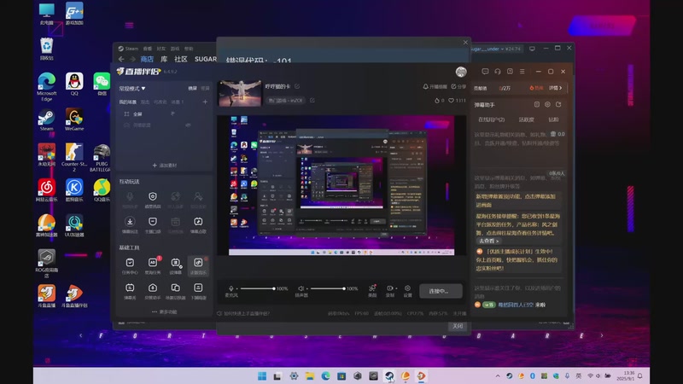Click Steam icon on the taskbar
The height and width of the screenshot is (384, 683).
point(389,375)
